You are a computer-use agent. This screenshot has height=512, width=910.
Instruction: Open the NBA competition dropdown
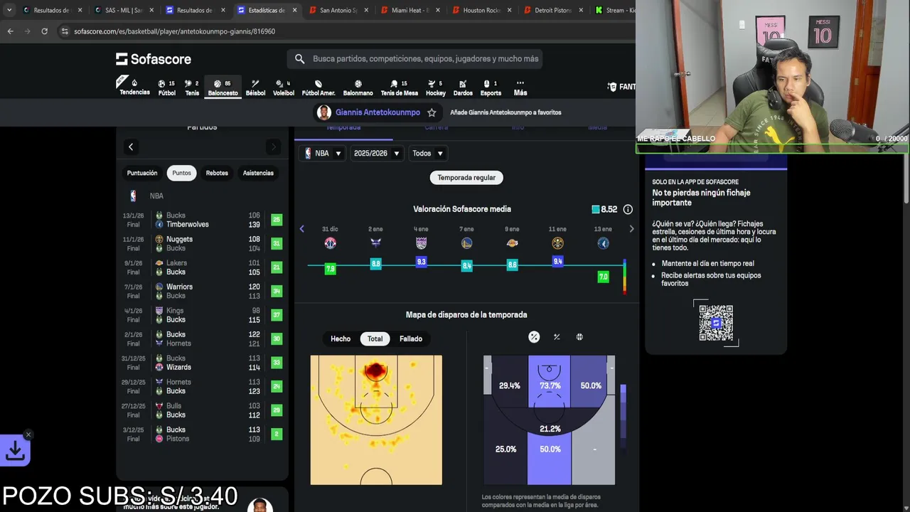323,153
